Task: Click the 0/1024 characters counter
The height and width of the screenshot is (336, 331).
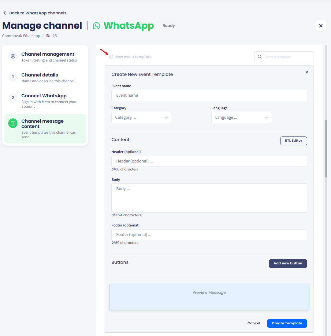Action: 126,215
